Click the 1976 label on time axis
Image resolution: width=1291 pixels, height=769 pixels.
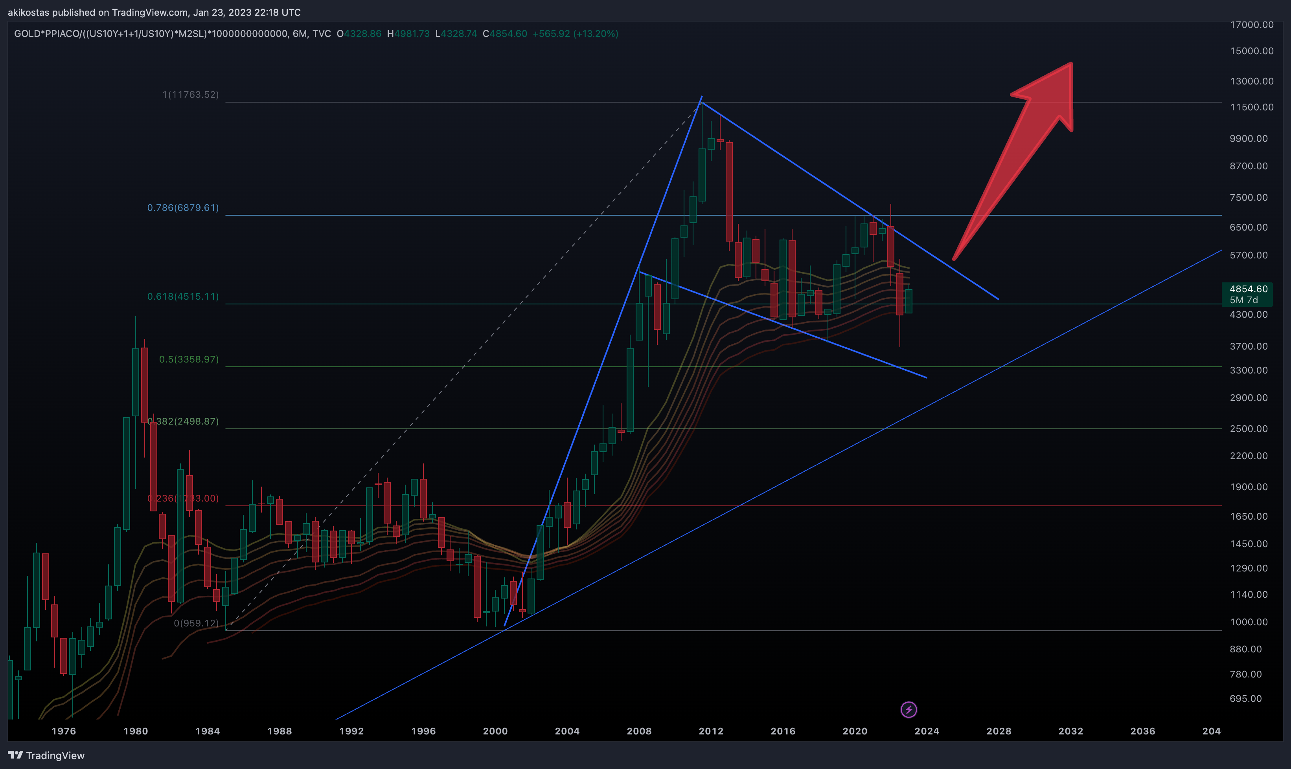point(64,731)
